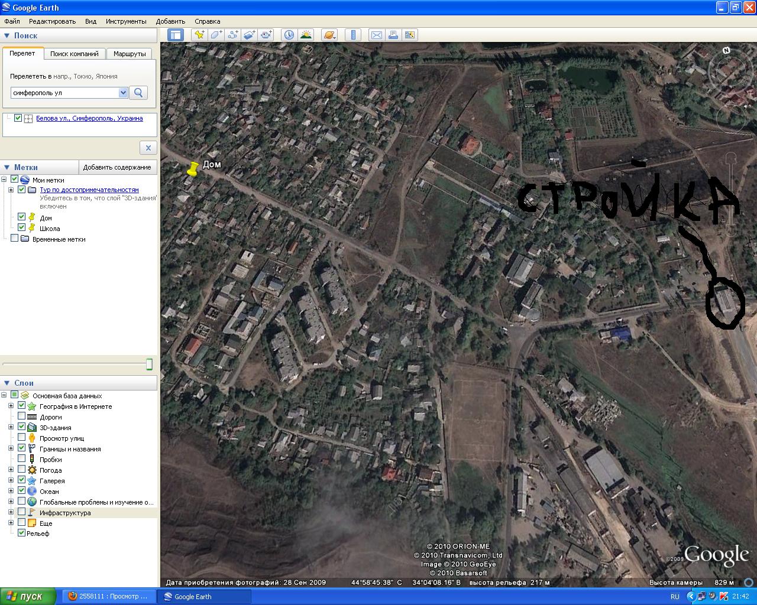Select the 'Перелет' tab
Image resolution: width=757 pixels, height=605 pixels.
22,53
